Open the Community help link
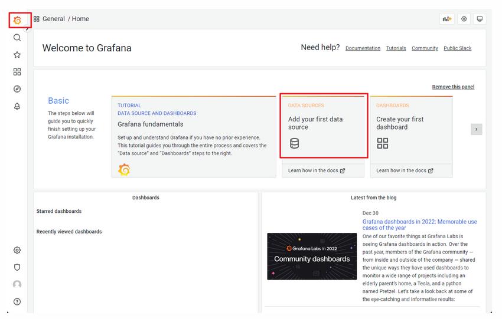 point(425,48)
